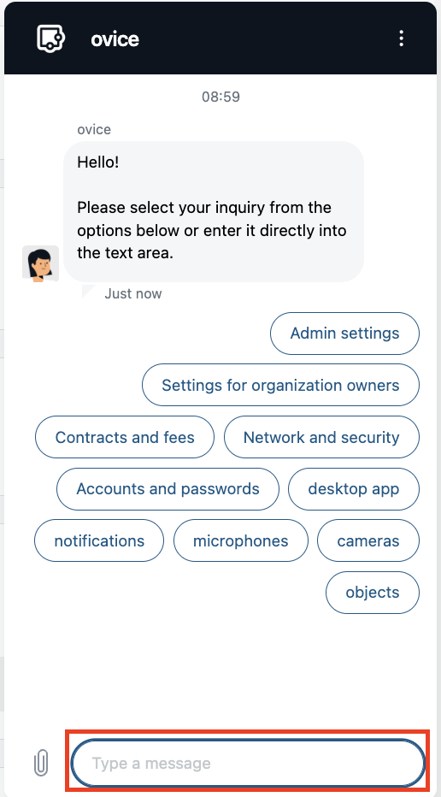Pick the notifications quick reply
The height and width of the screenshot is (797, 441).
99,540
